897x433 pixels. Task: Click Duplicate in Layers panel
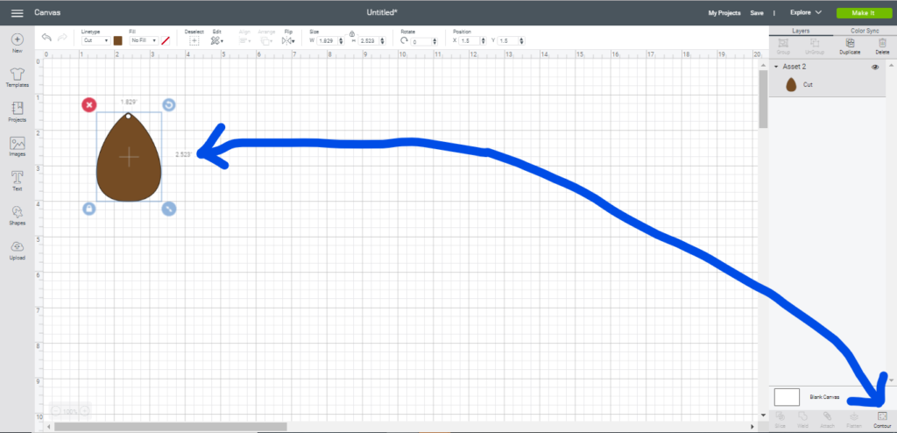coord(850,46)
